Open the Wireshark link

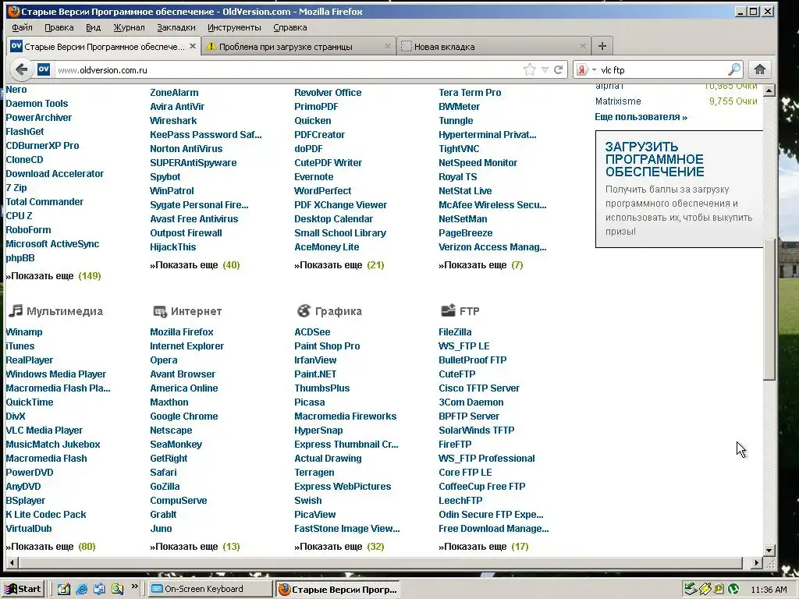click(173, 121)
